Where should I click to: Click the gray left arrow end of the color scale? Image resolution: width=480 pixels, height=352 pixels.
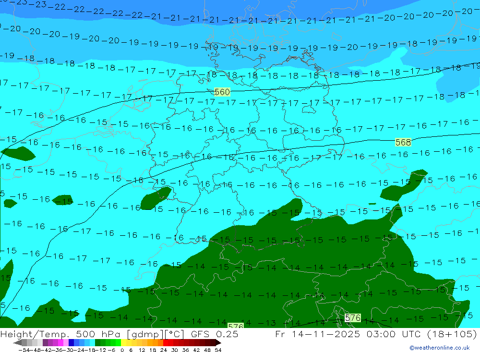(x=17, y=342)
